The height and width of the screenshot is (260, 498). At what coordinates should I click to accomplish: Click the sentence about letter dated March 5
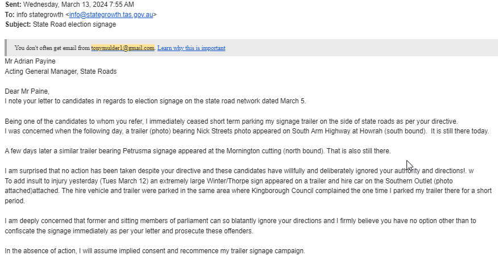click(155, 101)
